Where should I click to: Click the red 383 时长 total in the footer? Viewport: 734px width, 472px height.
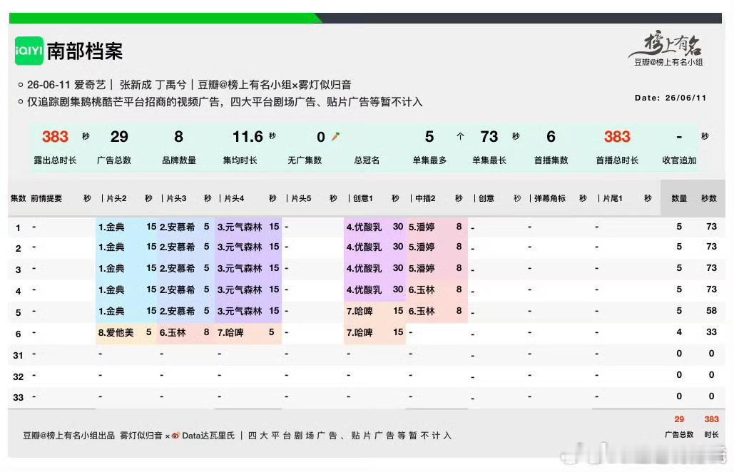[x=712, y=419]
